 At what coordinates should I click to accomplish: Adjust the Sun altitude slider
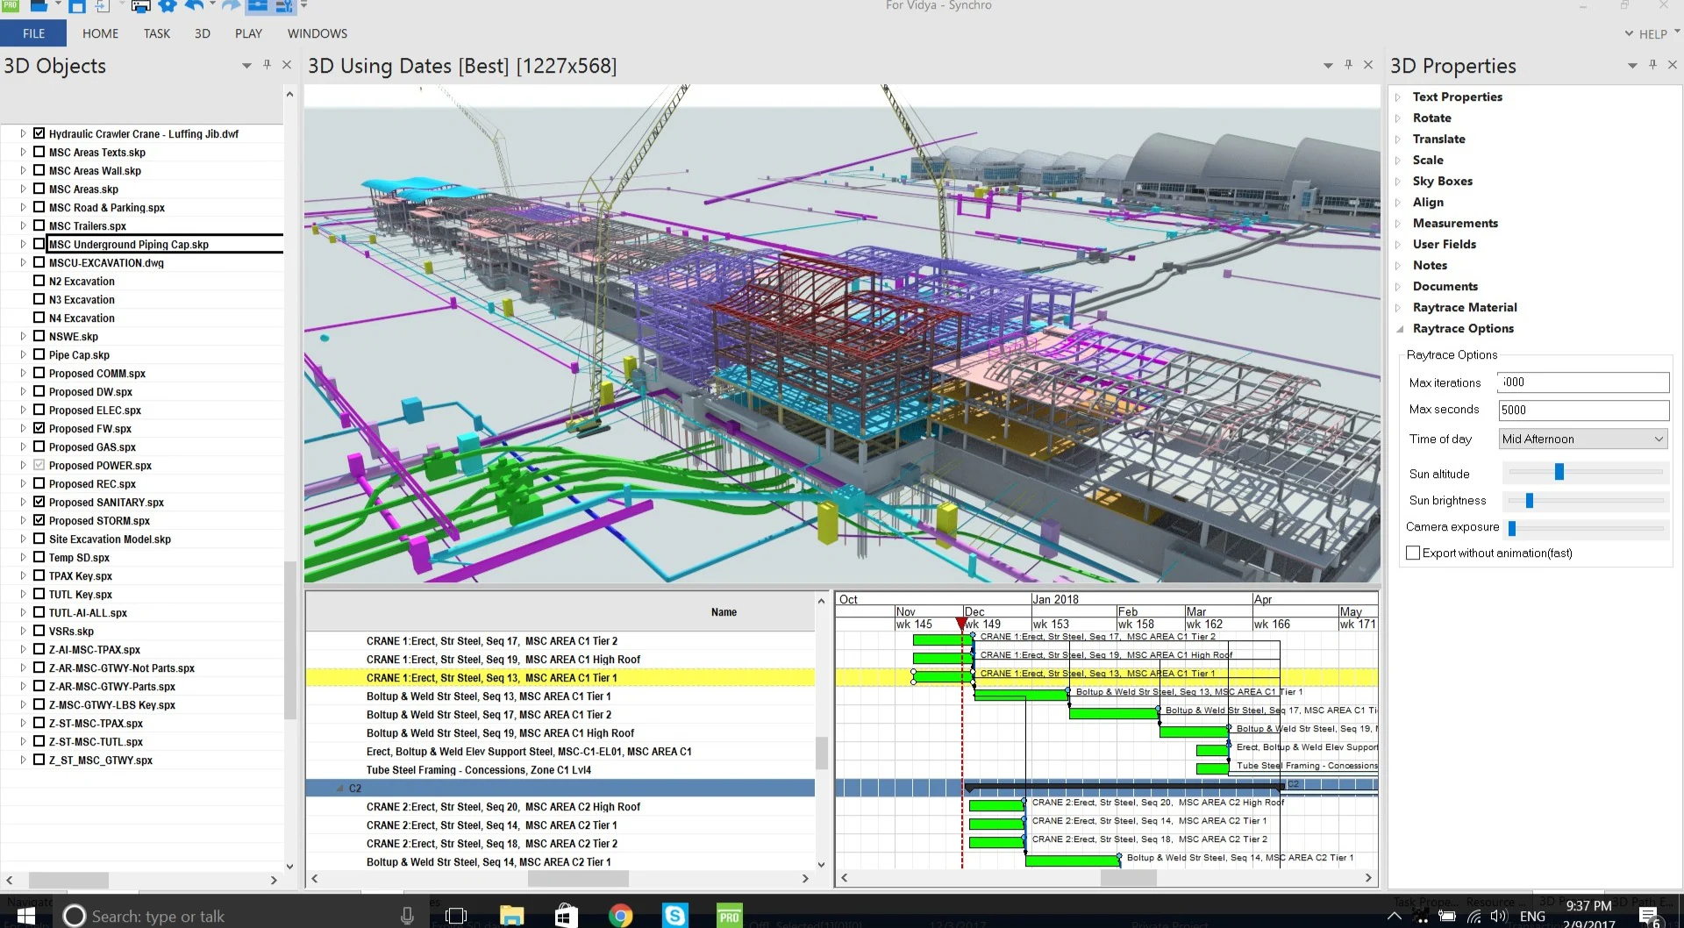point(1559,472)
